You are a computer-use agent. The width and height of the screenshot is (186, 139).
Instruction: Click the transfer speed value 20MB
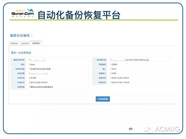pos(114,64)
